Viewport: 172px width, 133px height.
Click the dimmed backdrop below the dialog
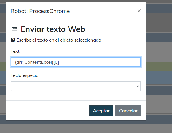point(84,127)
